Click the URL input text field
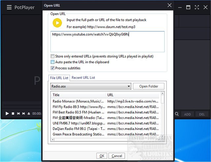The image size is (211, 162). coord(107,42)
